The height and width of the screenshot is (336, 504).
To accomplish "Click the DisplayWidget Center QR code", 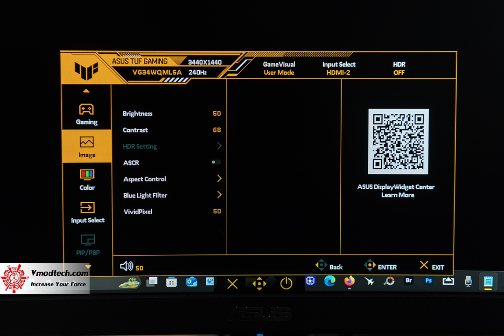I will click(x=398, y=142).
